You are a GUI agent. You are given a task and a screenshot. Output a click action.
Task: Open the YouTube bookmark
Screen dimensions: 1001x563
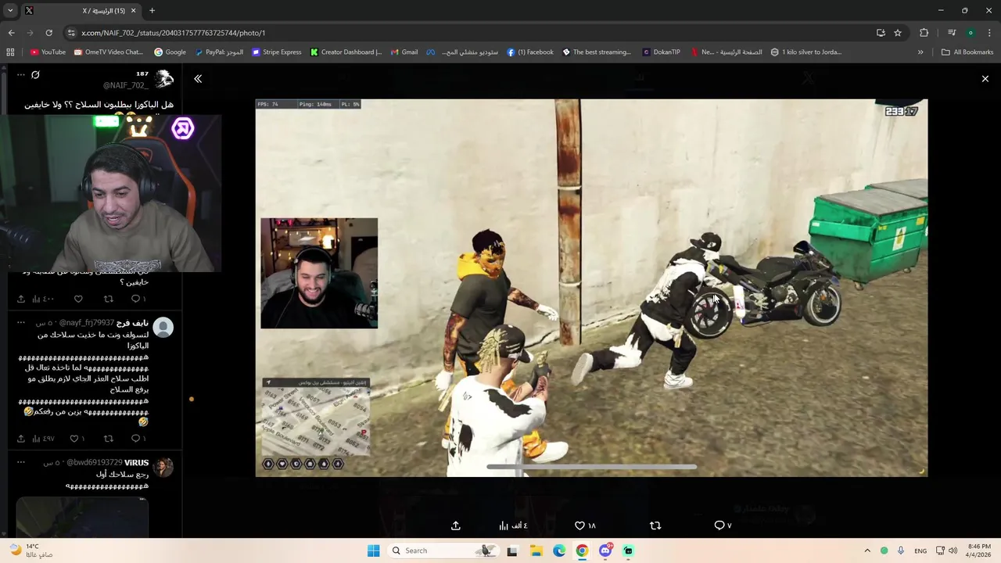(x=48, y=52)
